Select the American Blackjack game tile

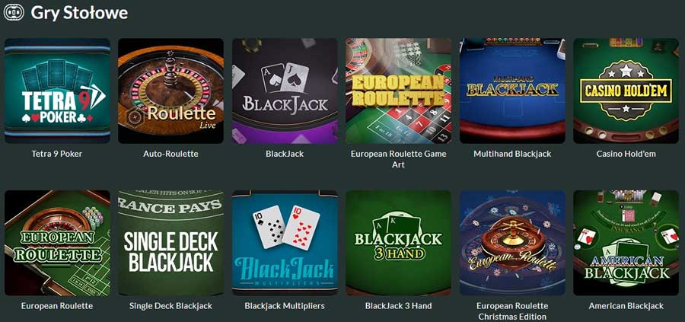tap(626, 243)
